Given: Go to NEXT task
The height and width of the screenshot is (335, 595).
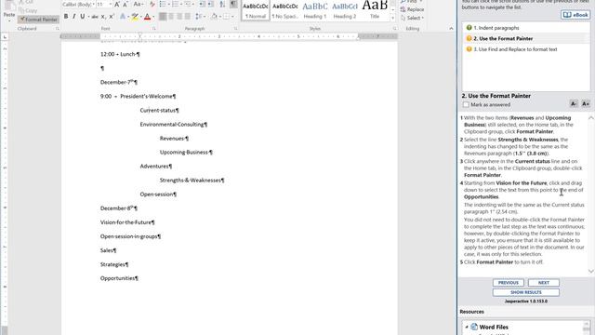Looking at the screenshot, I should [x=543, y=283].
